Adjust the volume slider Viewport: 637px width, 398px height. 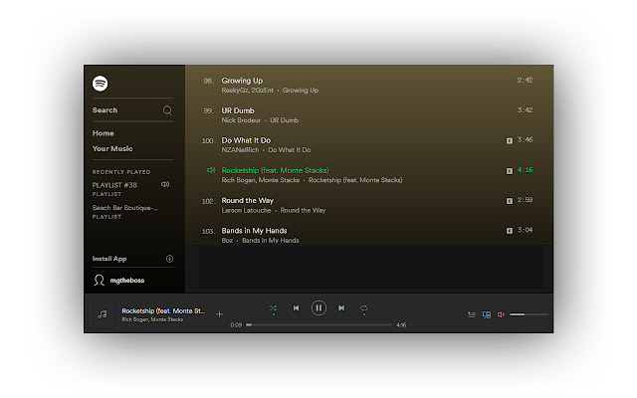pos(529,314)
